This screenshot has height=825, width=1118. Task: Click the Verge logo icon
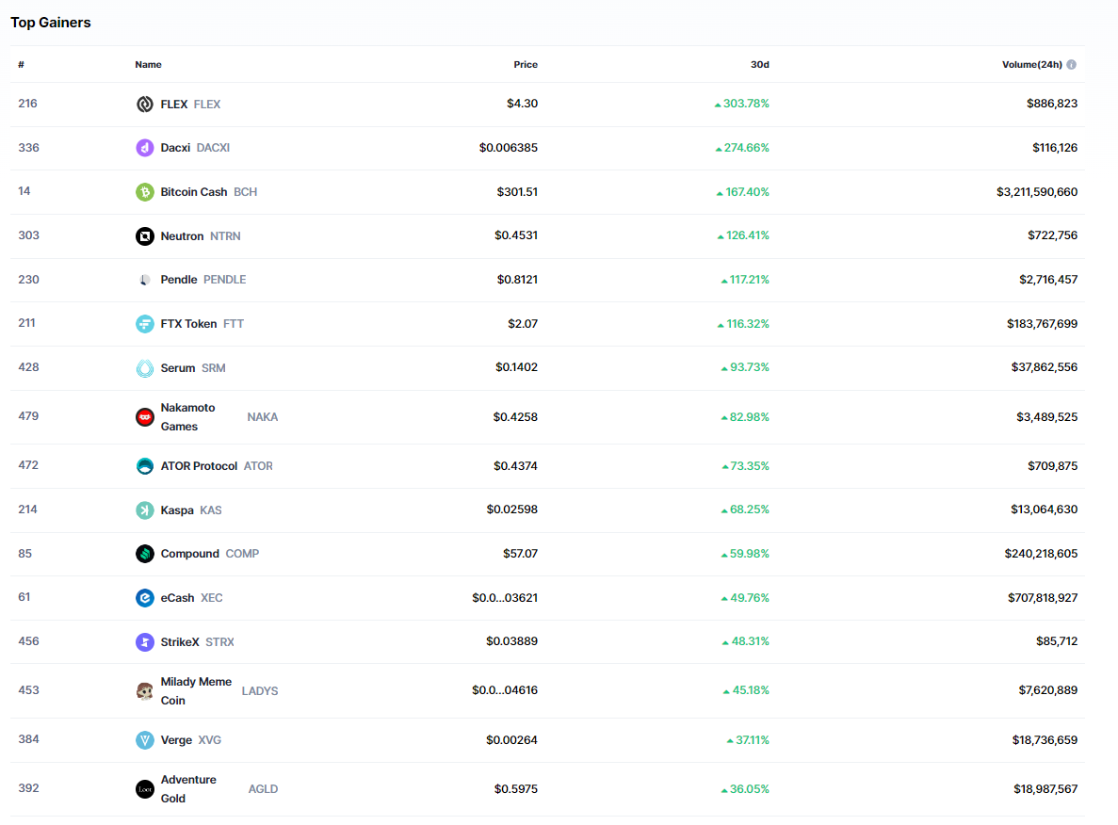(x=145, y=740)
